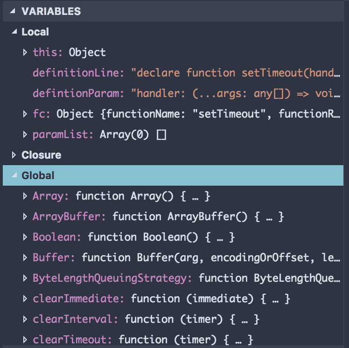Expand the Buffer function entry
The height and width of the screenshot is (348, 349).
point(25,258)
